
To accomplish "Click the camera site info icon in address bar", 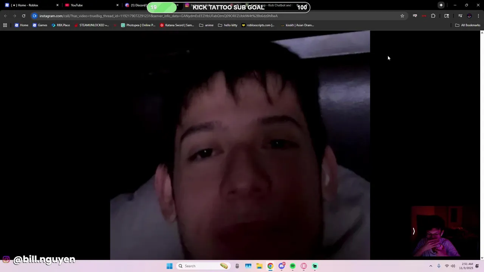I will coord(34,16).
